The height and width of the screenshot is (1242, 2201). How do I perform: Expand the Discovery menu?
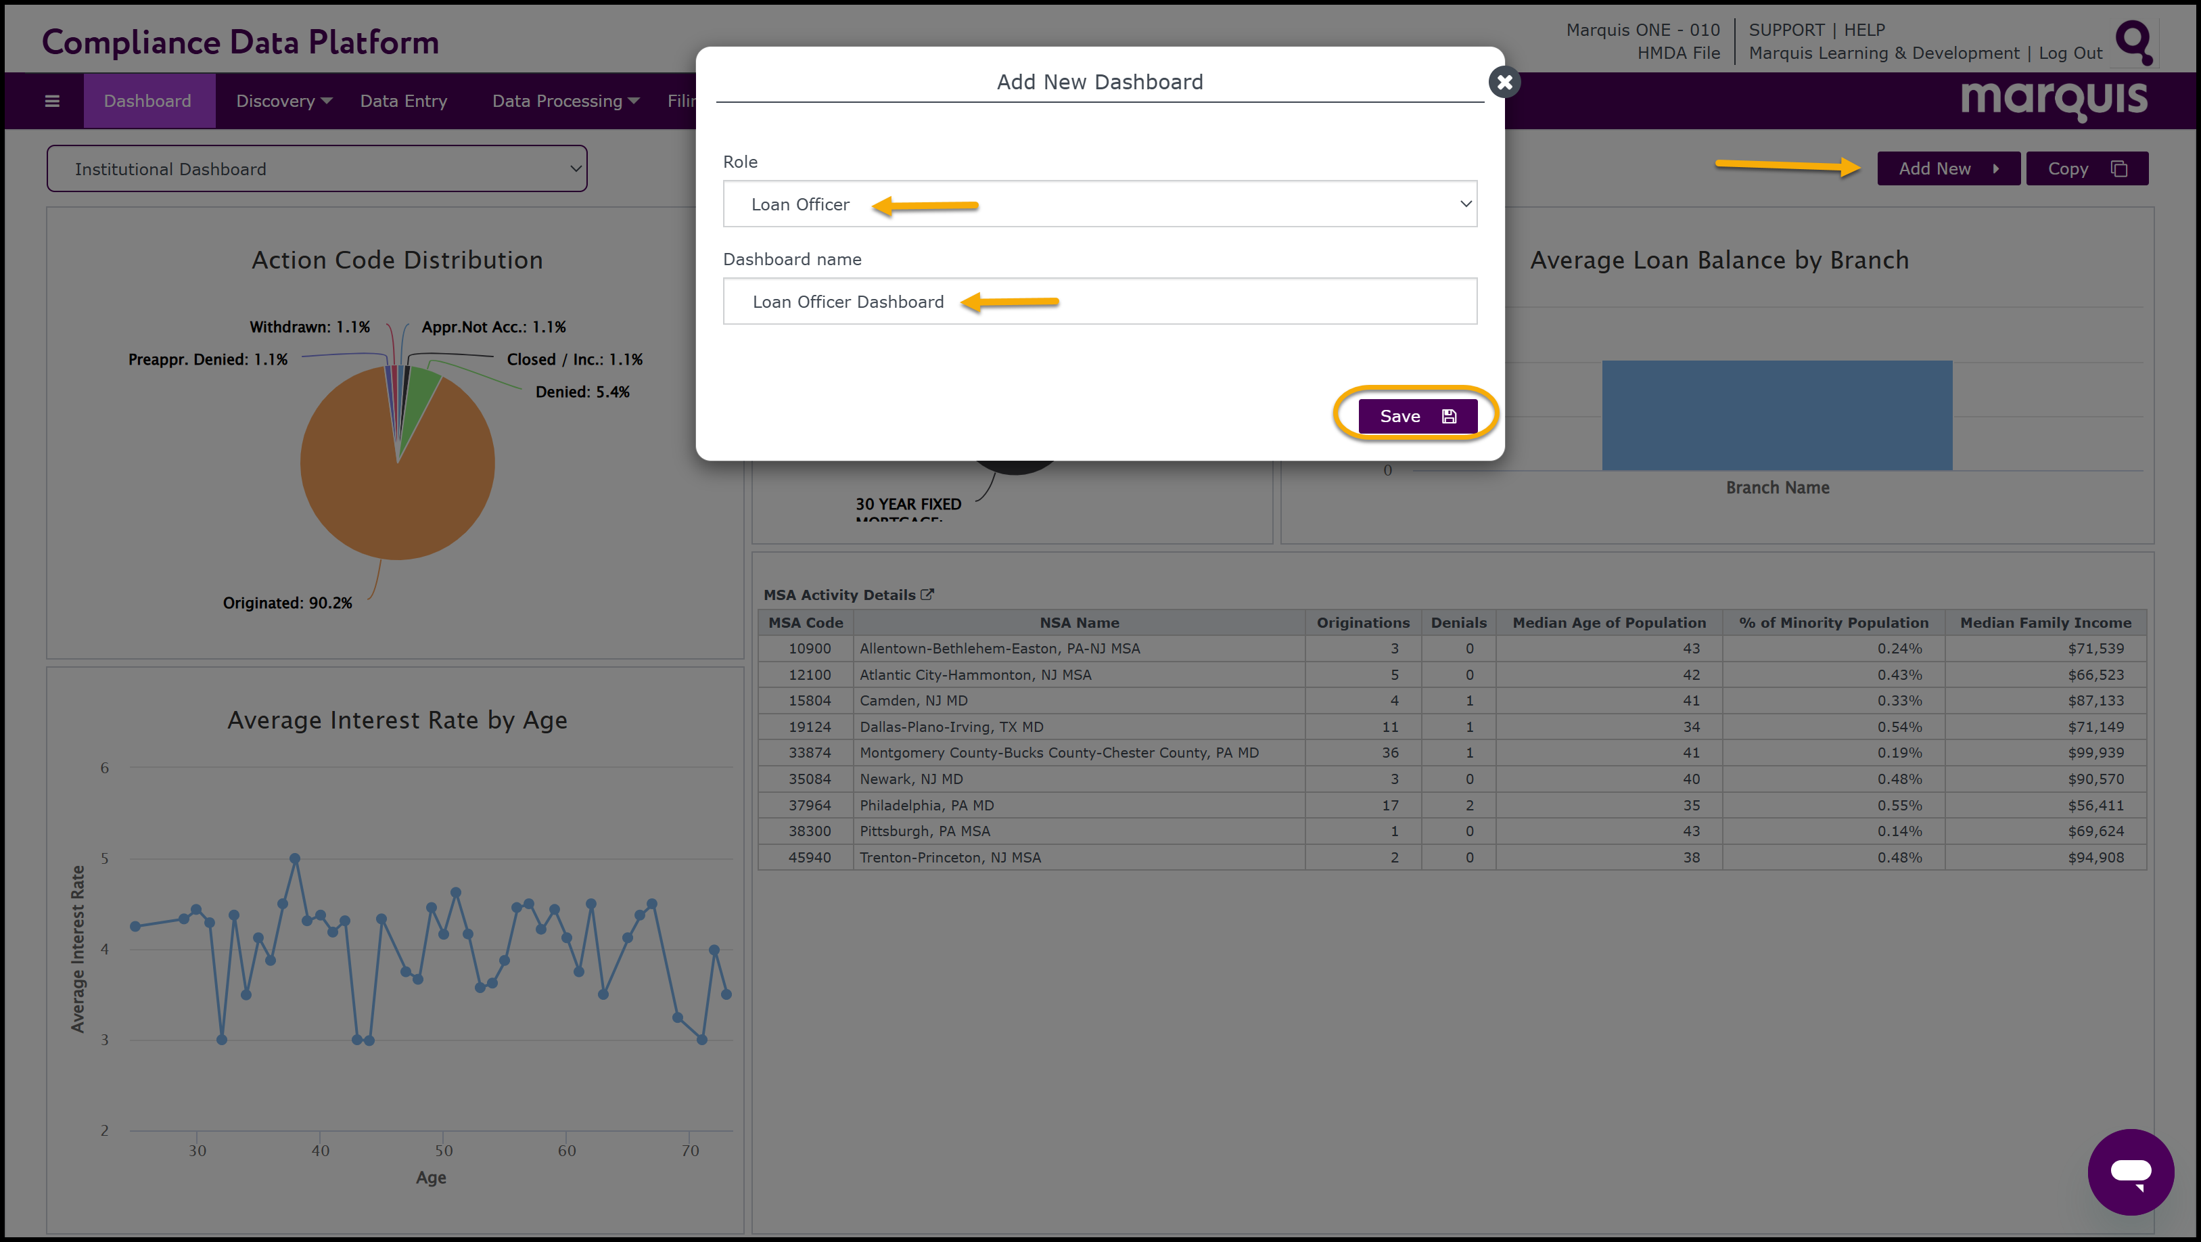pyautogui.click(x=283, y=101)
